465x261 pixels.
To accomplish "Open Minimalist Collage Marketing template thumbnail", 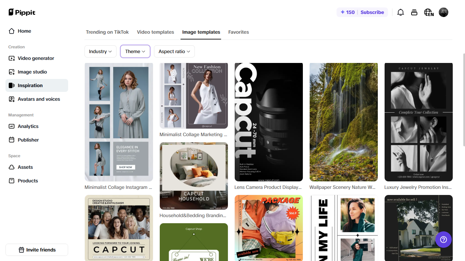I will tap(194, 96).
